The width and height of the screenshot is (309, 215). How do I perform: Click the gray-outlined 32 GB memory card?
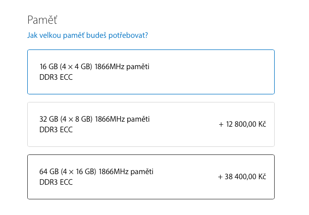click(x=150, y=124)
